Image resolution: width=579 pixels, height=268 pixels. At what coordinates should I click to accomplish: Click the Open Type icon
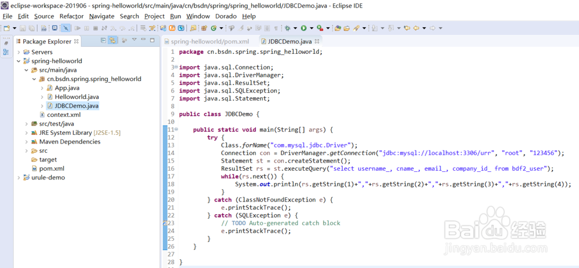338,28
